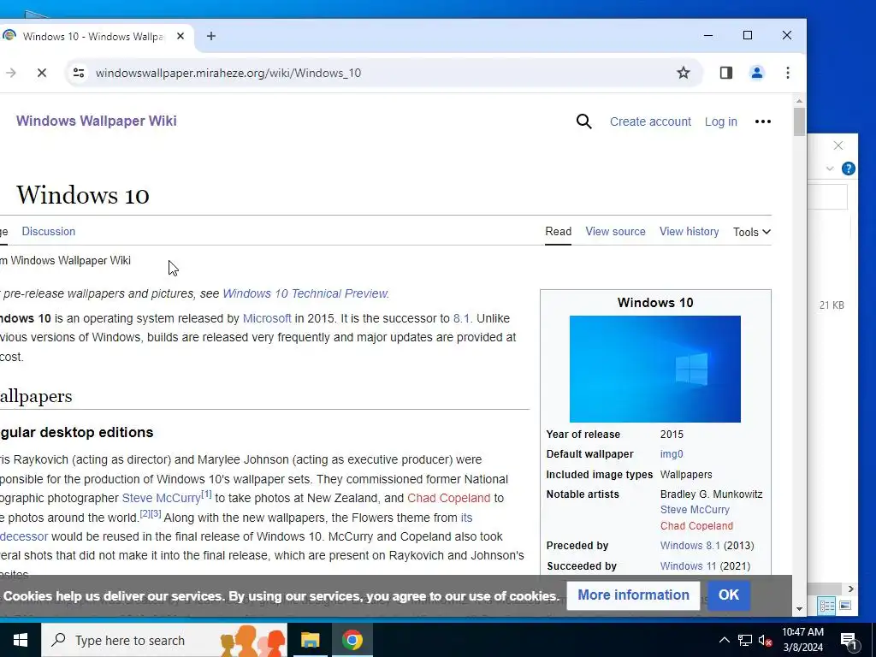Open the Chrome profile avatar
The image size is (876, 657).
click(757, 73)
